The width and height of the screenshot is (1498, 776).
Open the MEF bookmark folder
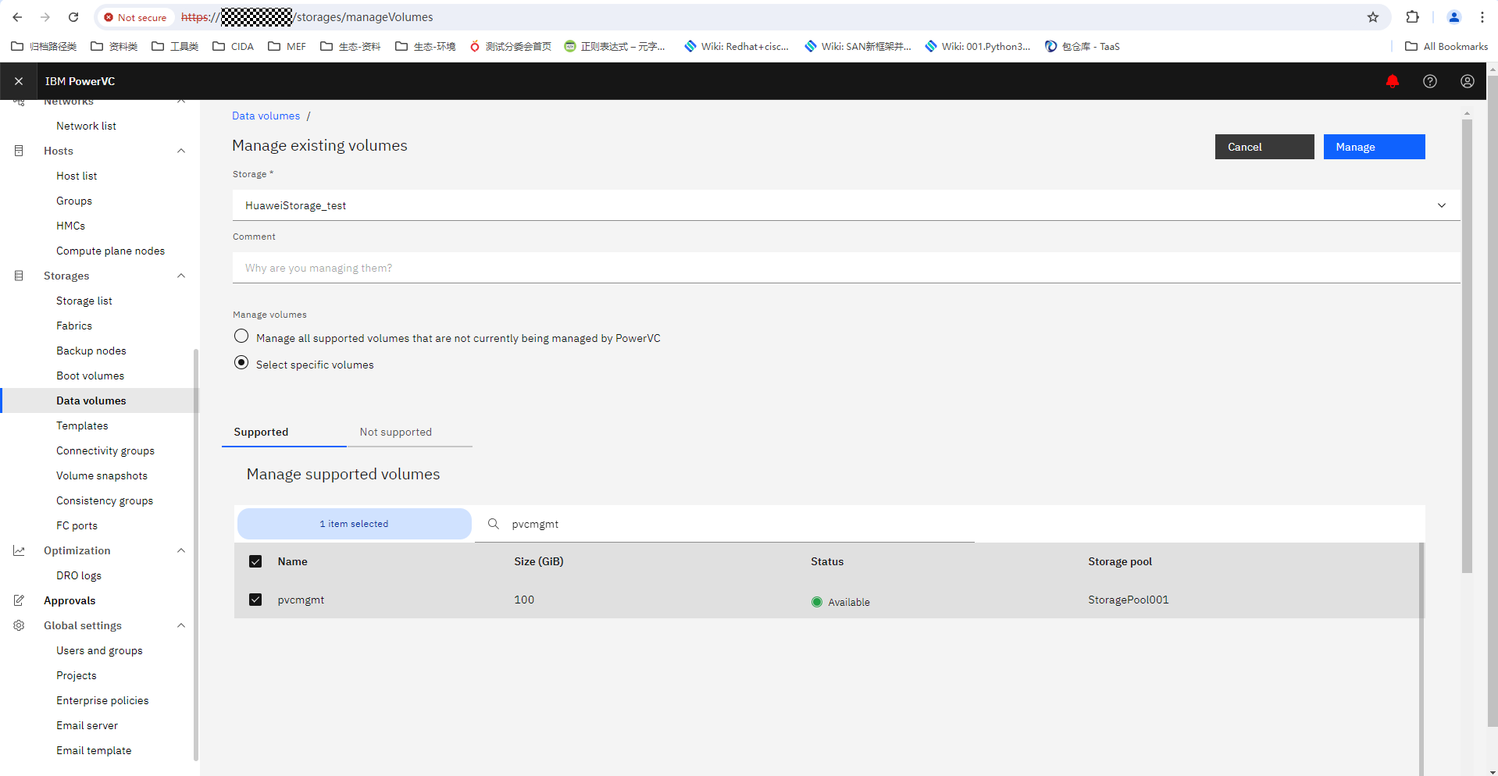point(287,47)
